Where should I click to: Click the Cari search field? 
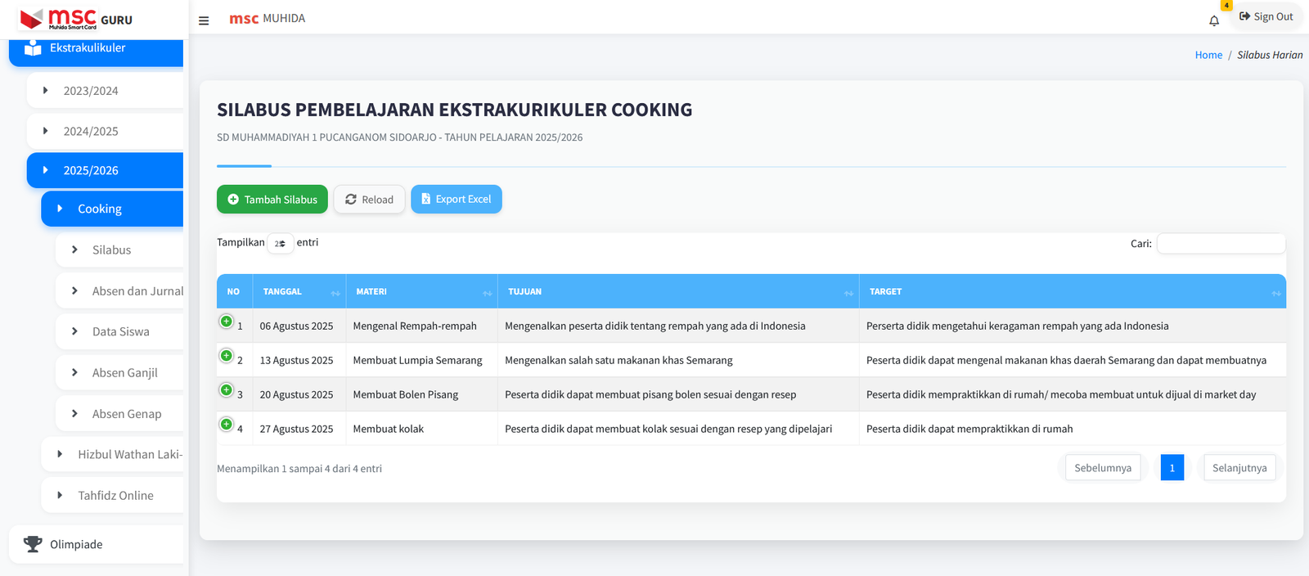coord(1221,244)
